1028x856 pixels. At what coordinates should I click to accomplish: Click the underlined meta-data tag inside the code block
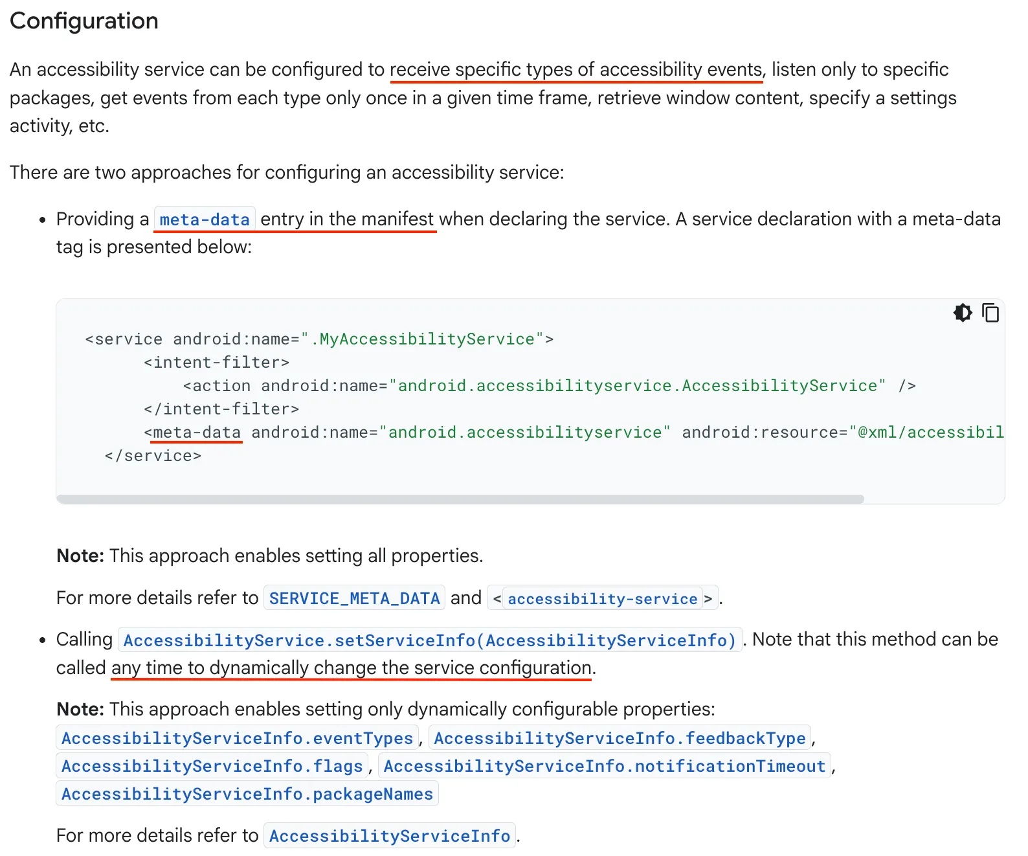(x=197, y=433)
